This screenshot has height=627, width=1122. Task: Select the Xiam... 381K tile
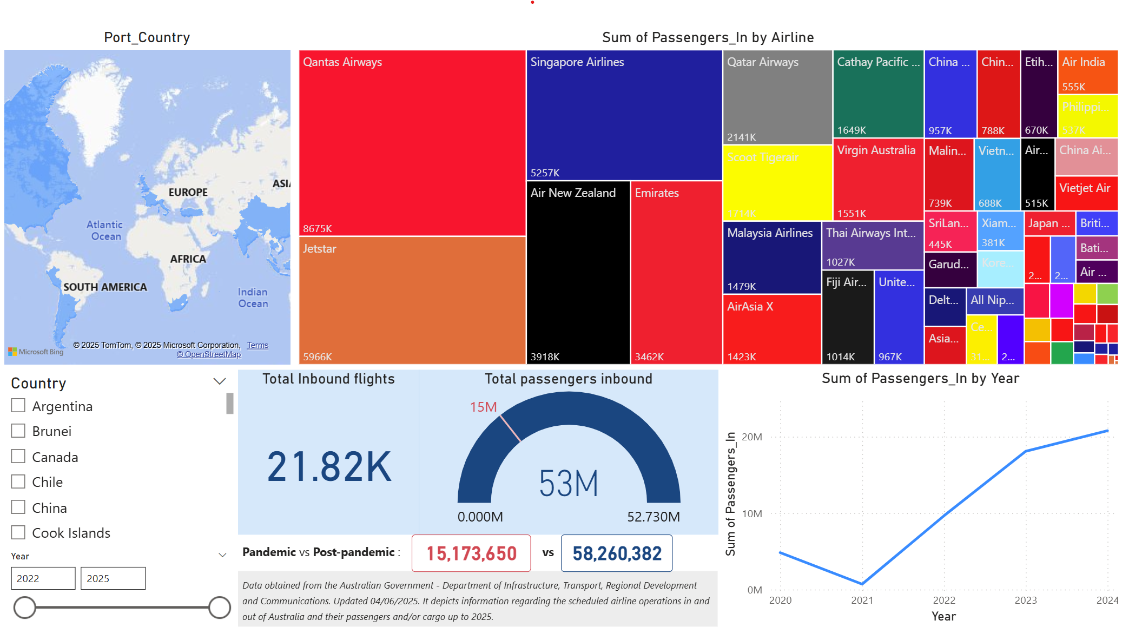pyautogui.click(x=1001, y=231)
